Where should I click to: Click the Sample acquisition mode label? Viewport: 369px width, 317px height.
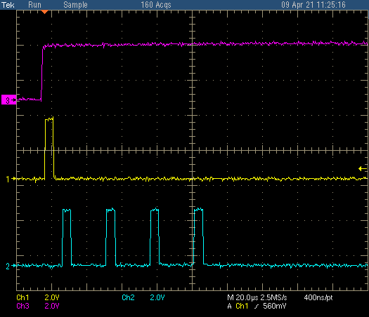coord(75,5)
